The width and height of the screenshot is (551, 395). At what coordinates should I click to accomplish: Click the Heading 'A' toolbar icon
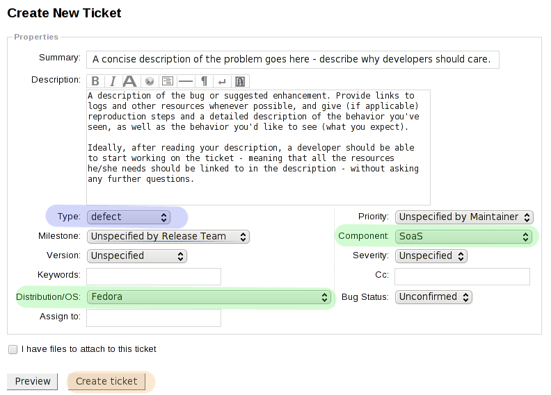click(129, 81)
